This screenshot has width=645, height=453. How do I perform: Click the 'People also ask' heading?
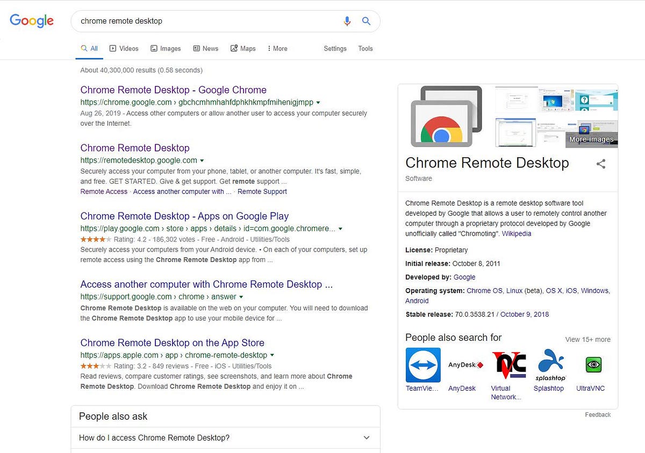113,416
